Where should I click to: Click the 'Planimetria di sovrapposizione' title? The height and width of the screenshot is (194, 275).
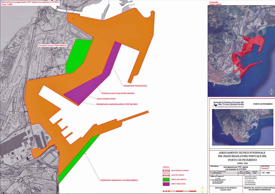30,2
